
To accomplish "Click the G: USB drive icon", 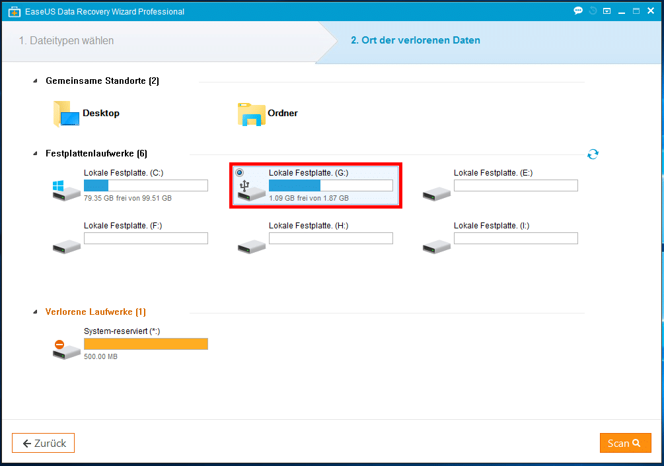I will 251,191.
